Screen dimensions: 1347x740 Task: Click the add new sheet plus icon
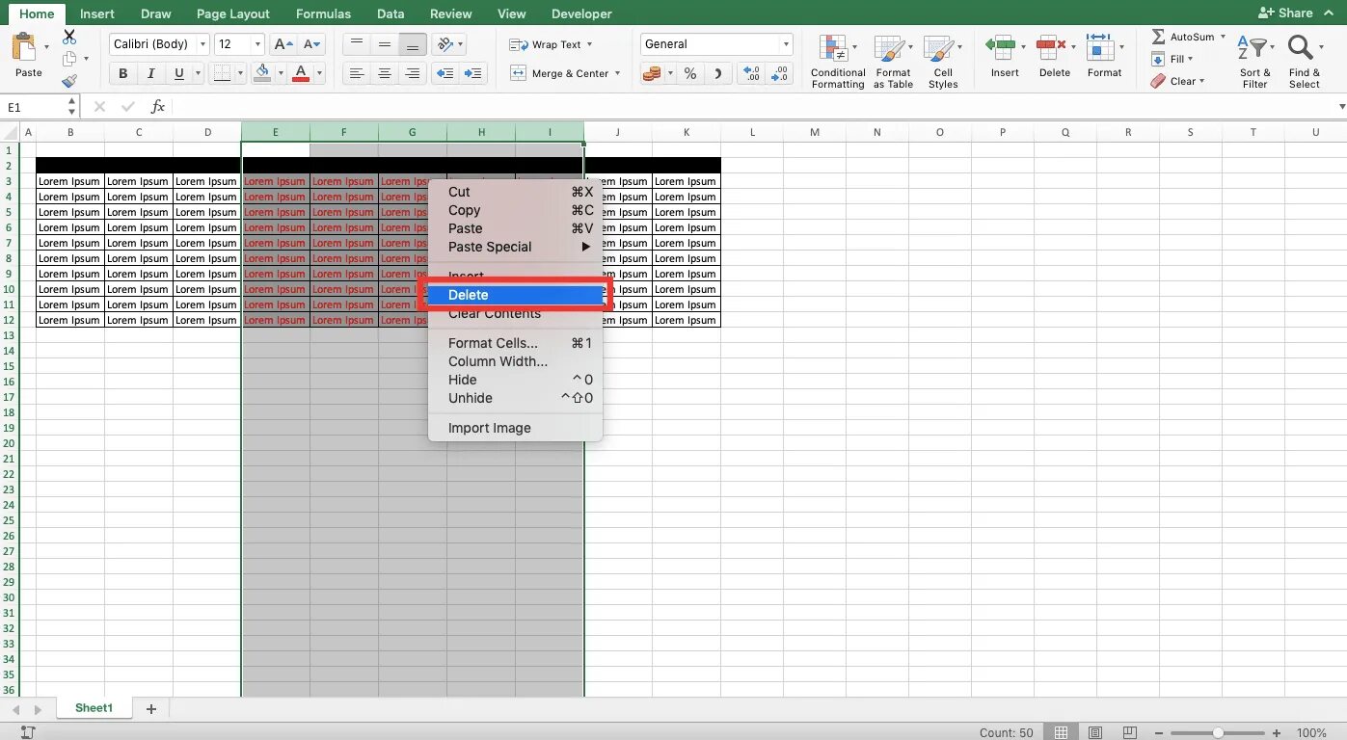150,708
